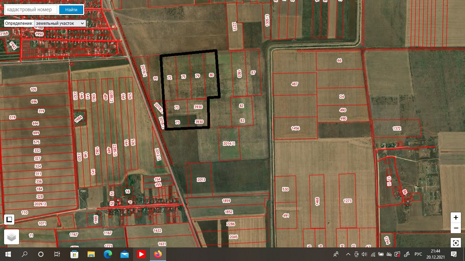Click the parcel label 24
Screen dimensions: 465x261
click(x=342, y=97)
